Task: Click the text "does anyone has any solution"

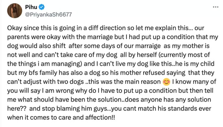Action: (x=168, y=100)
